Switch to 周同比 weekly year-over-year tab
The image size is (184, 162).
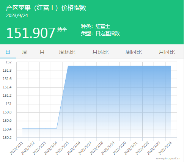[134, 52]
